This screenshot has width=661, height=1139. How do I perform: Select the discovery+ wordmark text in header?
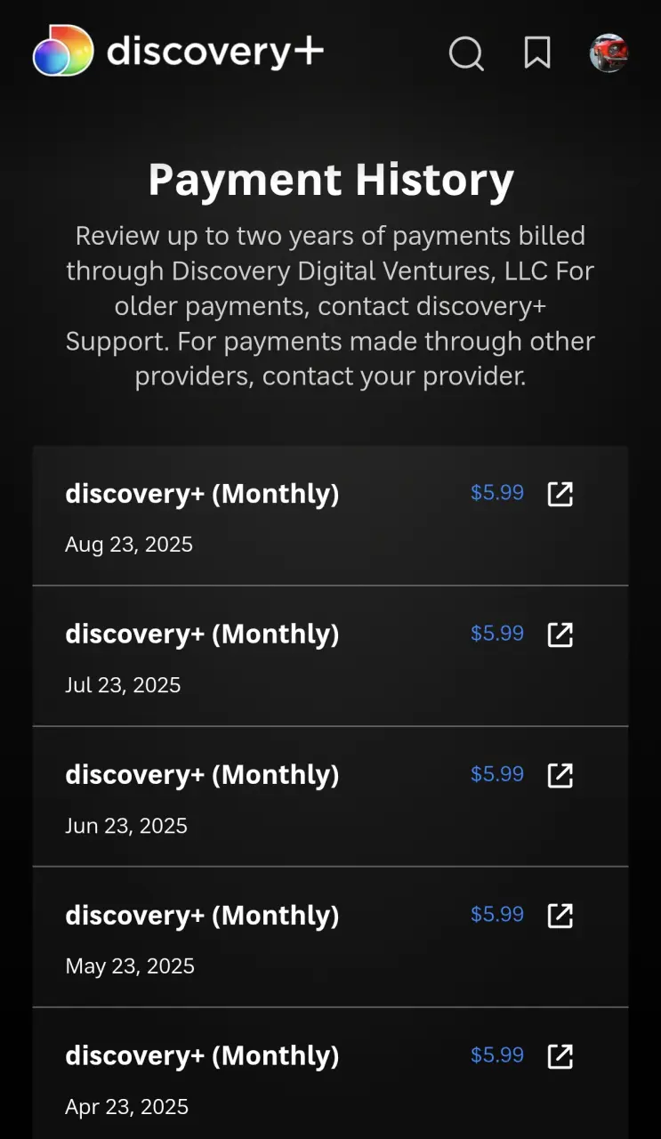click(x=215, y=52)
